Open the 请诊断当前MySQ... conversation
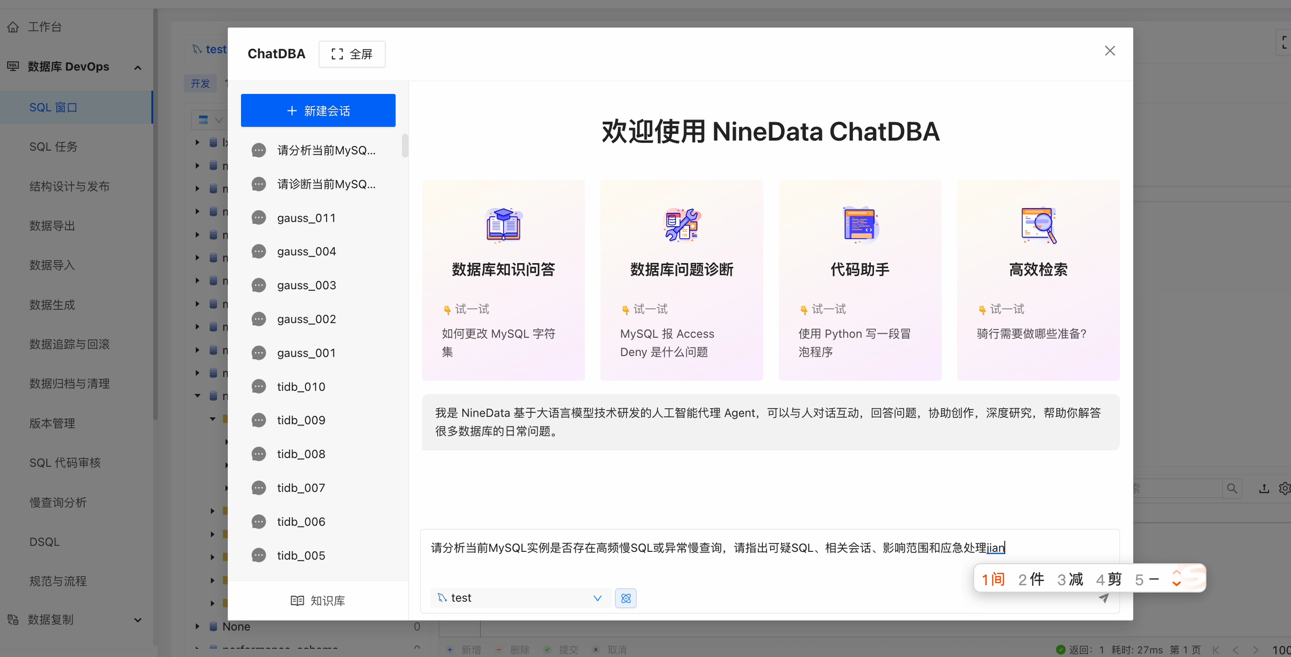 click(318, 184)
